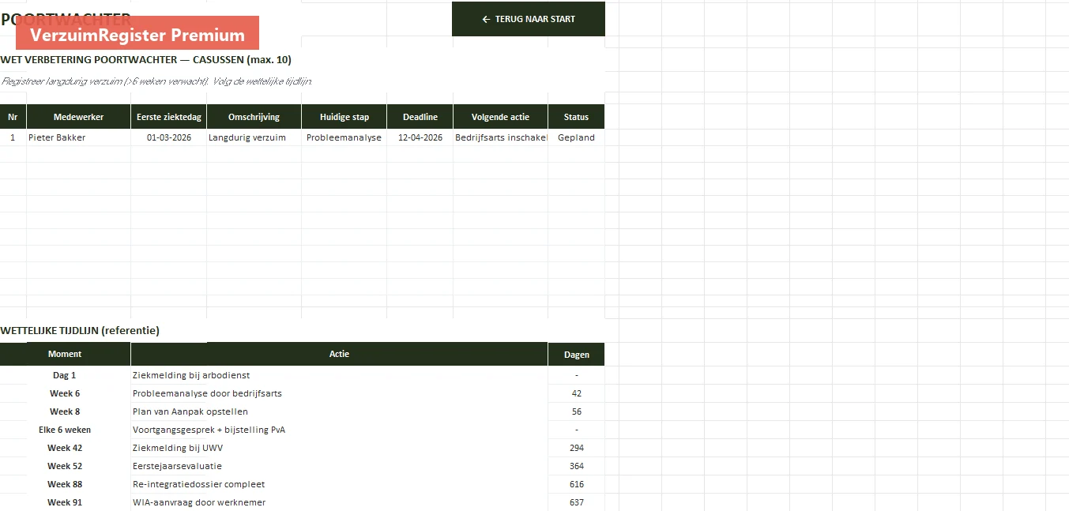Viewport: 1069px width, 511px height.
Task: Select the days value '294' cell
Action: [576, 448]
